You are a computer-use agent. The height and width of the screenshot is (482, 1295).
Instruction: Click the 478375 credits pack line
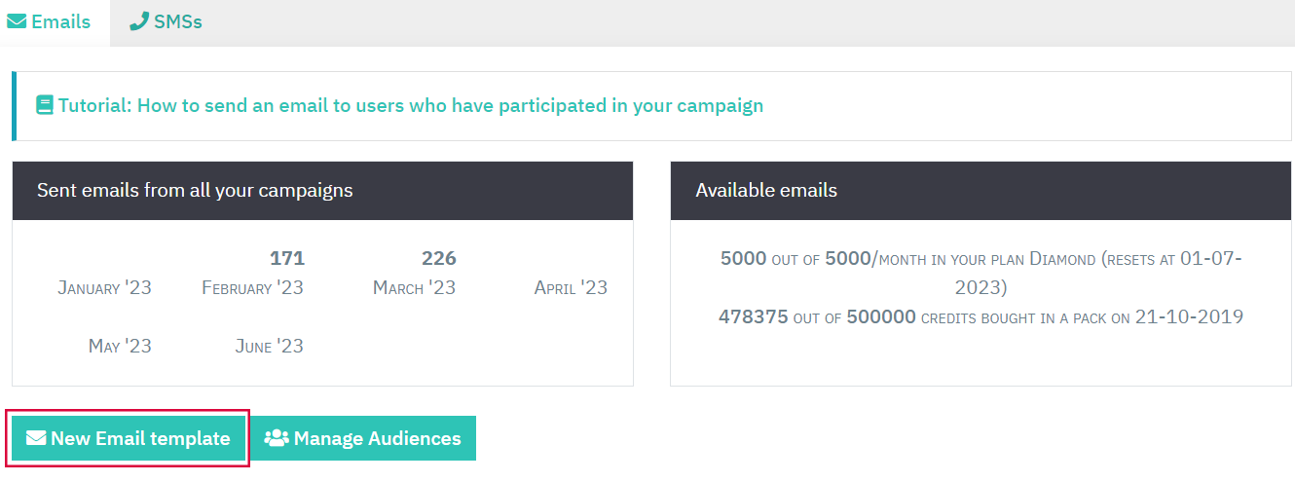click(x=981, y=316)
